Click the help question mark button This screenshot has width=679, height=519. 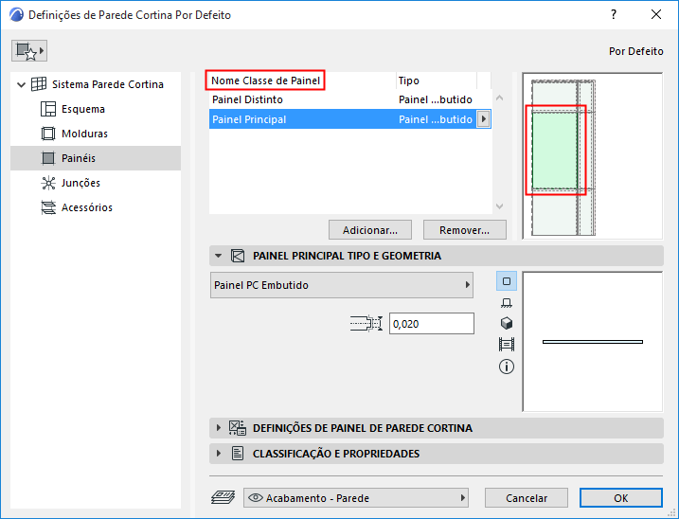tap(614, 15)
